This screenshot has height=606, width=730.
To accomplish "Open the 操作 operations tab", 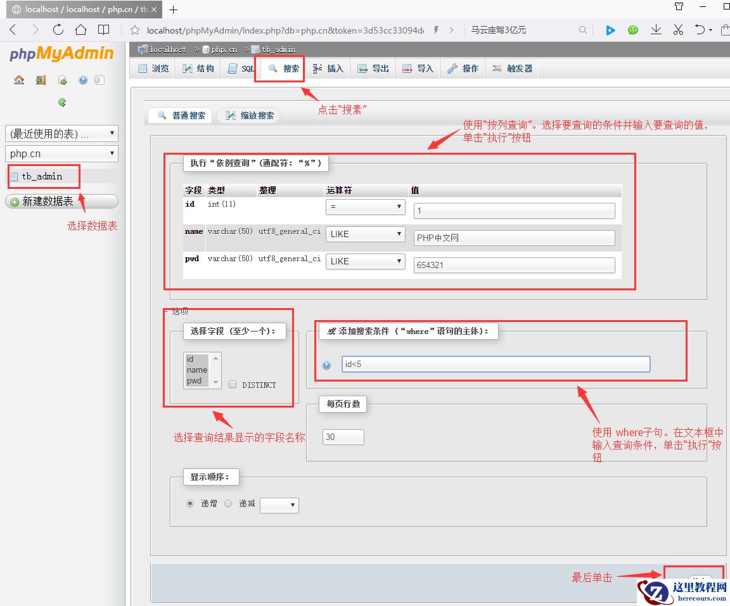I will 463,68.
